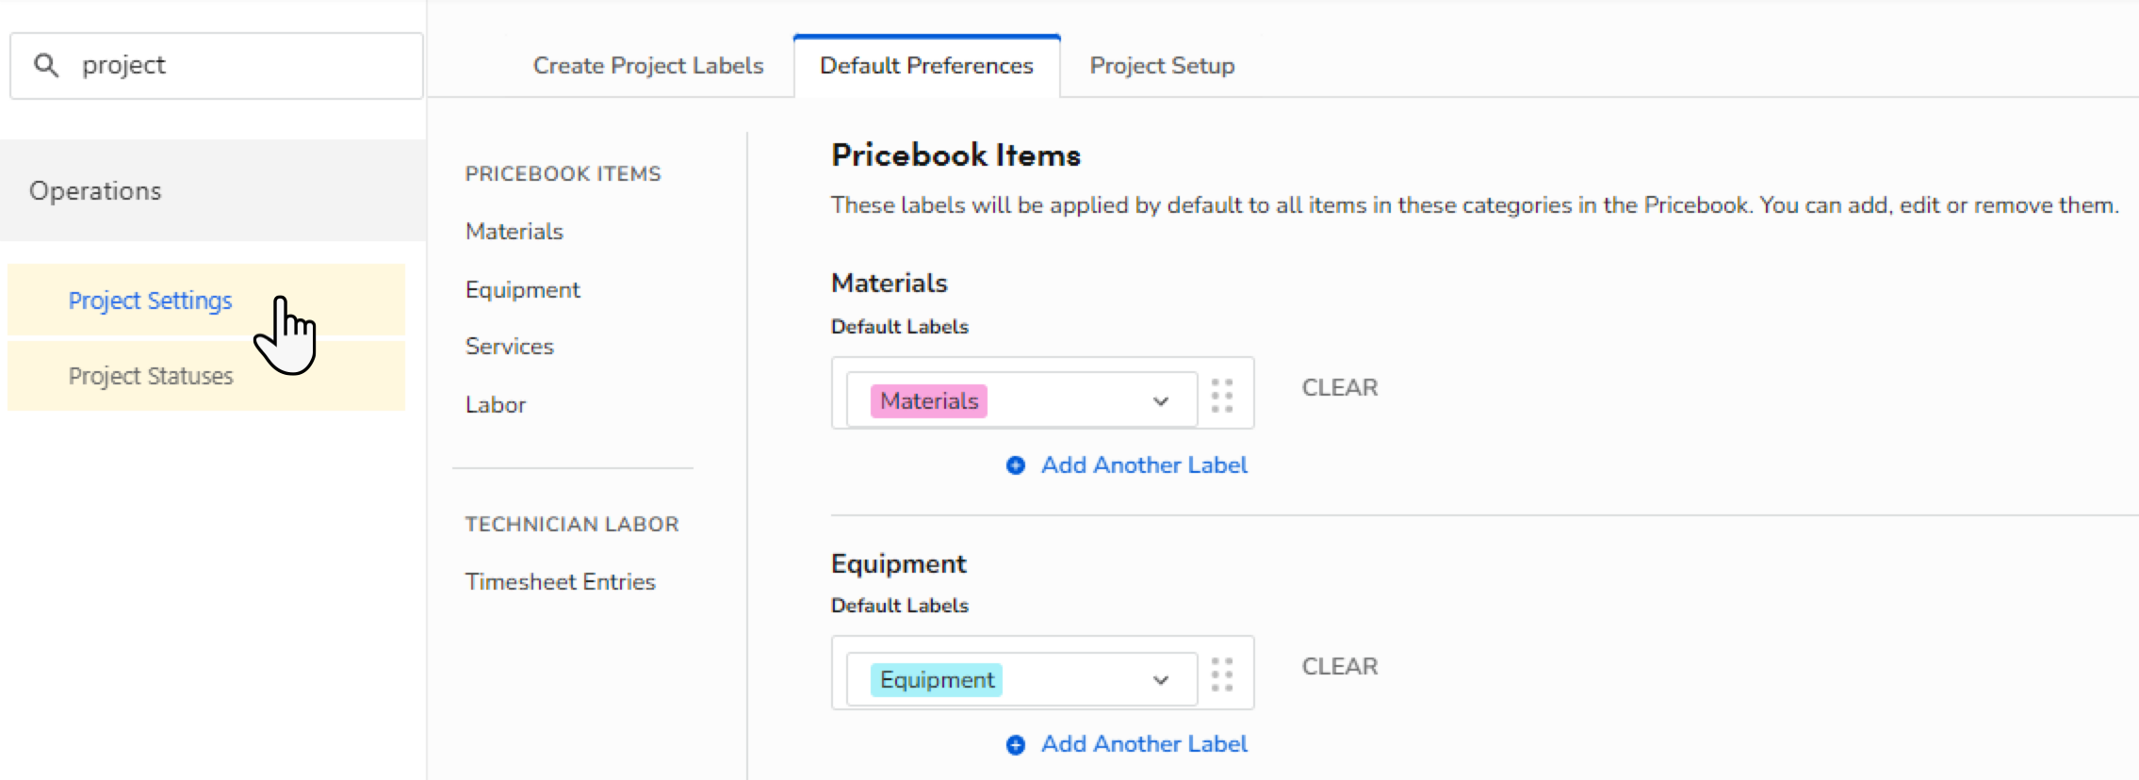2139x780 pixels.
Task: Add another label under Equipment
Action: tap(1143, 744)
